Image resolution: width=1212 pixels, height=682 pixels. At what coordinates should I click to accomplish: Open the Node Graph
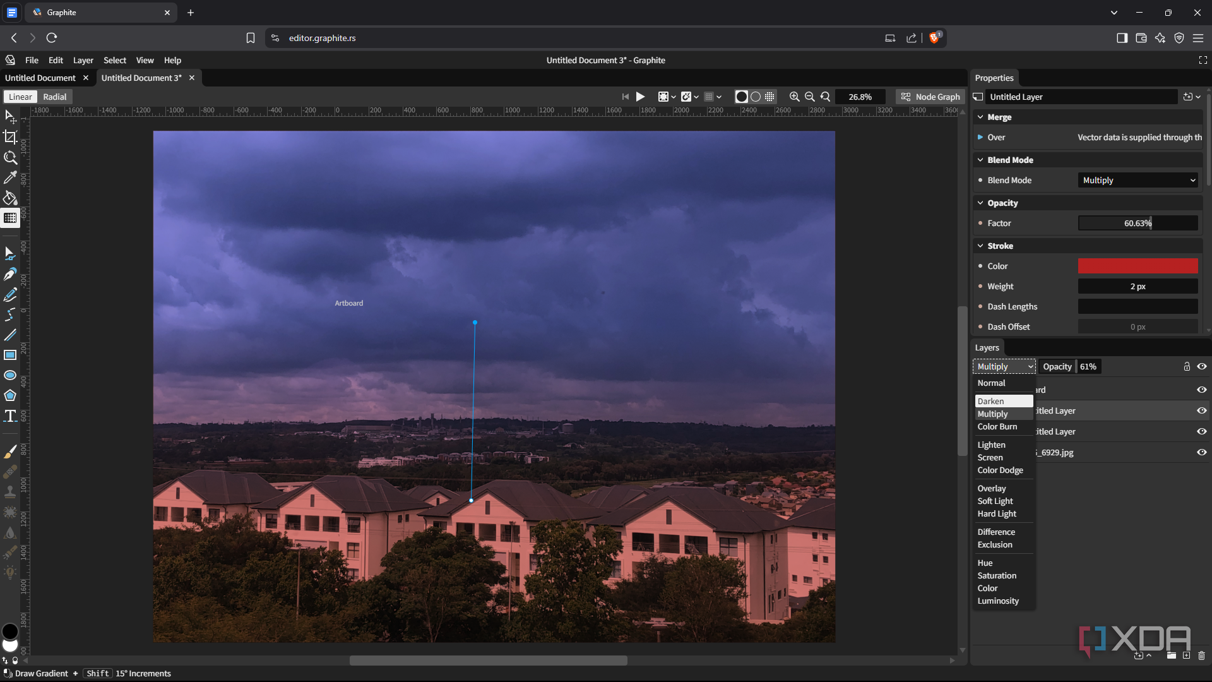[x=930, y=97]
